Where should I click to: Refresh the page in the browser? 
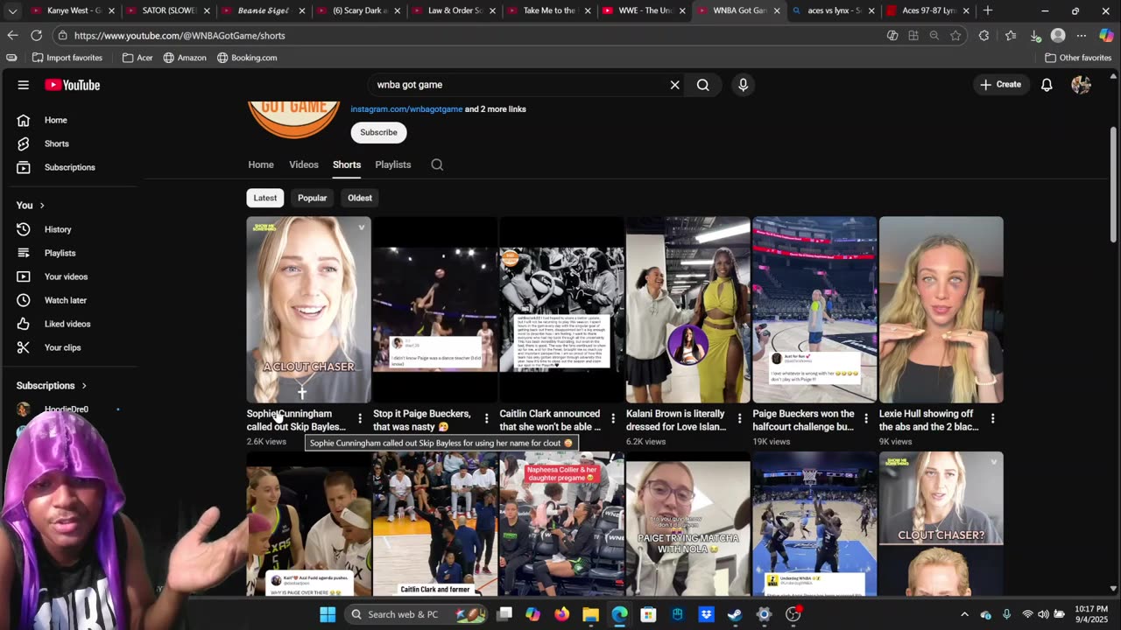tap(36, 36)
